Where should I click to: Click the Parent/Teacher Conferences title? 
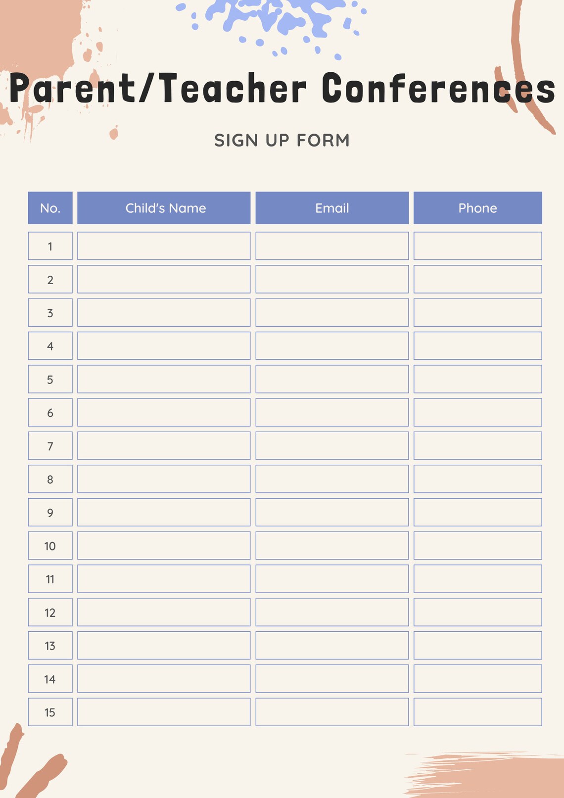(282, 89)
